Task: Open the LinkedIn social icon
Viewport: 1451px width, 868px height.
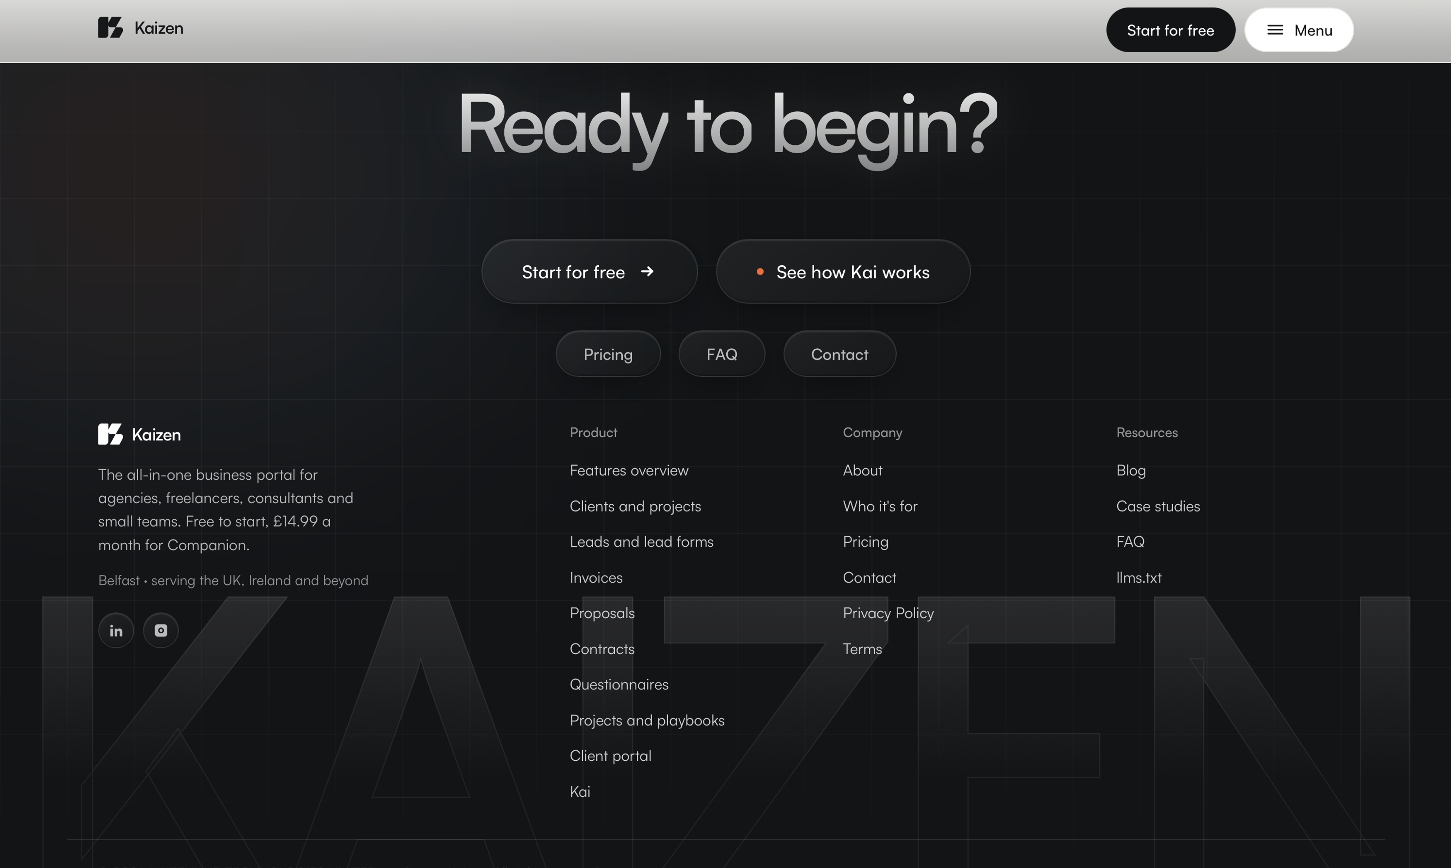Action: [116, 630]
